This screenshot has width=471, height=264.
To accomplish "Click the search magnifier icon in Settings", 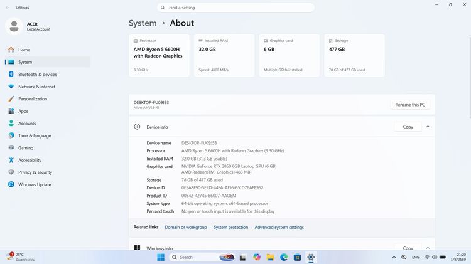I will [x=163, y=8].
